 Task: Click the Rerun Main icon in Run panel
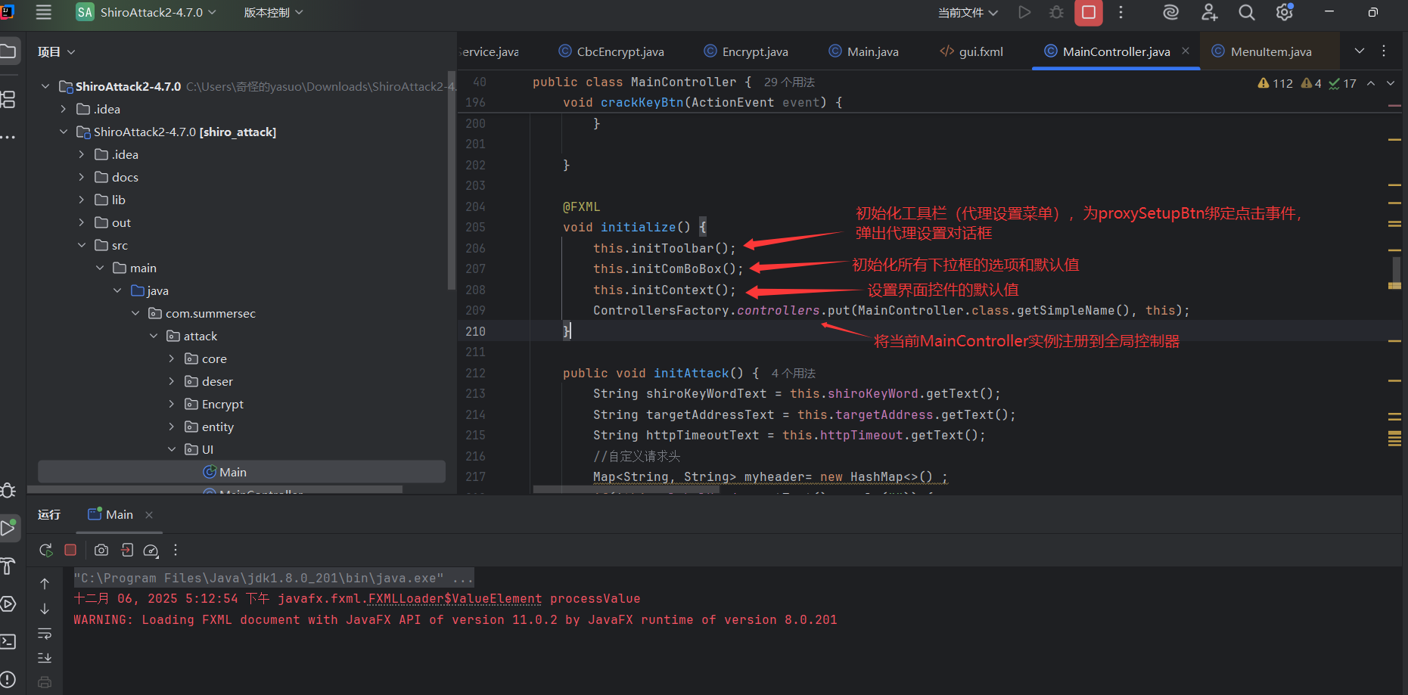46,550
